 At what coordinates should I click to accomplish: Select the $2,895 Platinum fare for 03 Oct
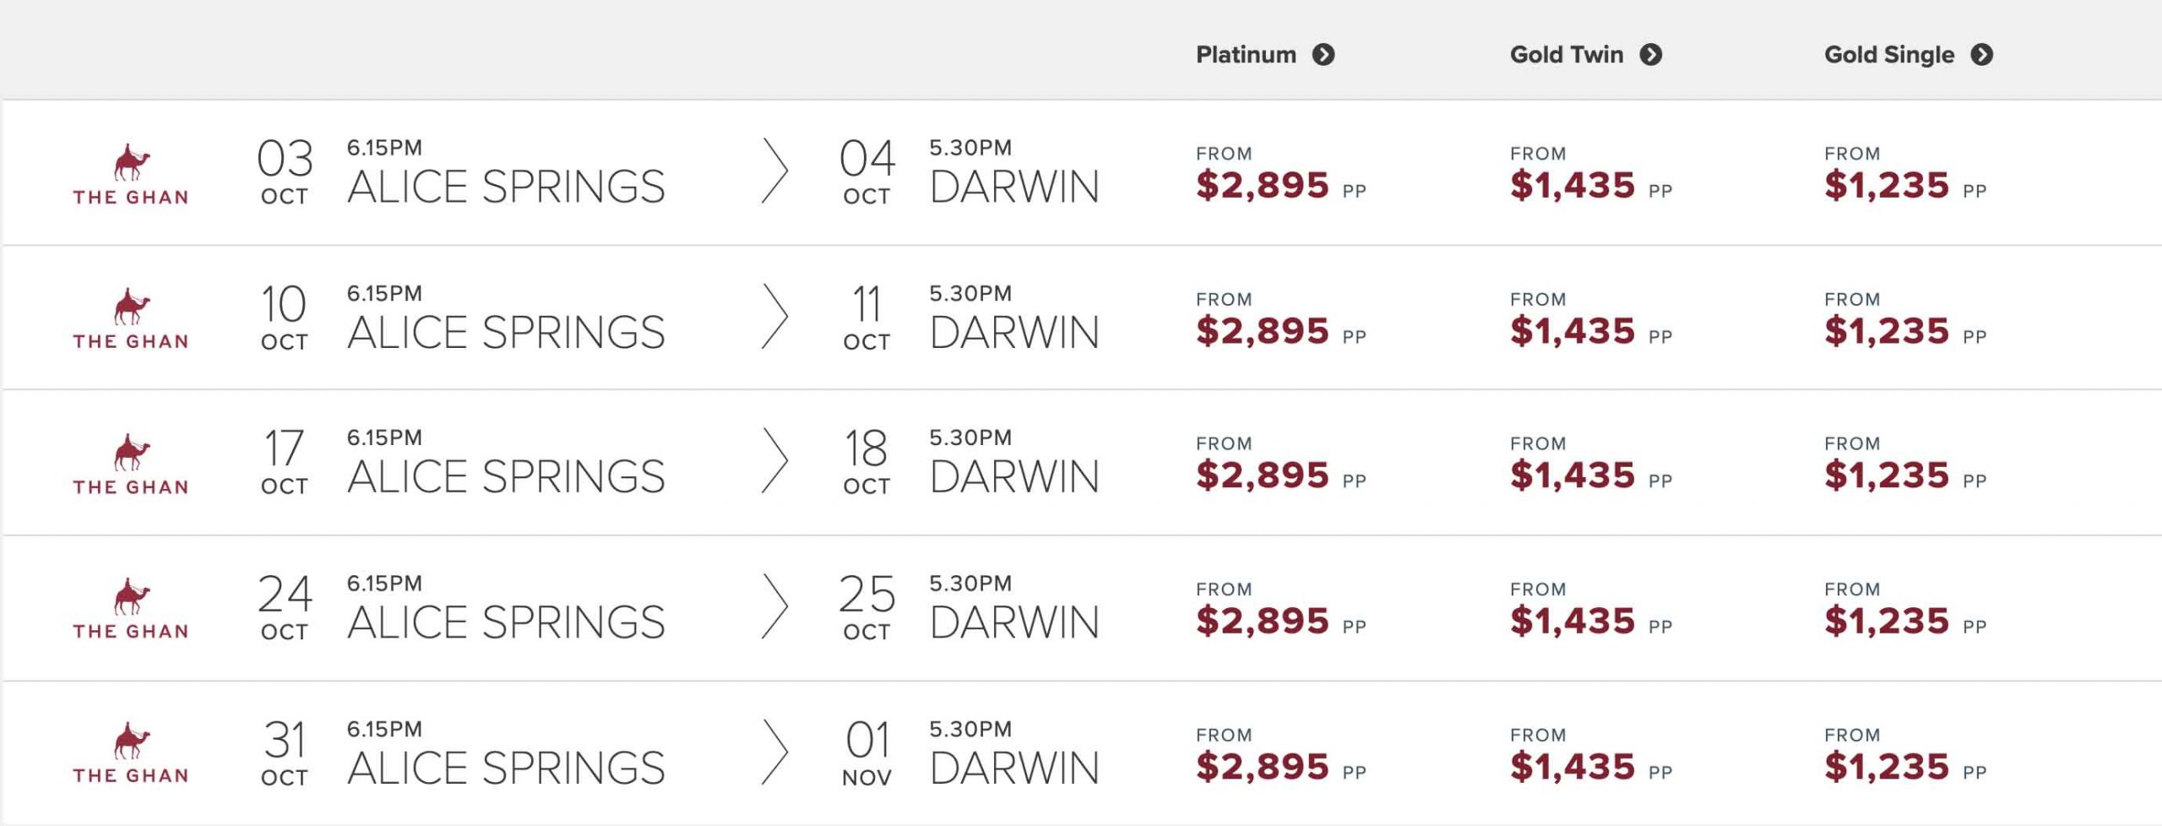[1263, 185]
